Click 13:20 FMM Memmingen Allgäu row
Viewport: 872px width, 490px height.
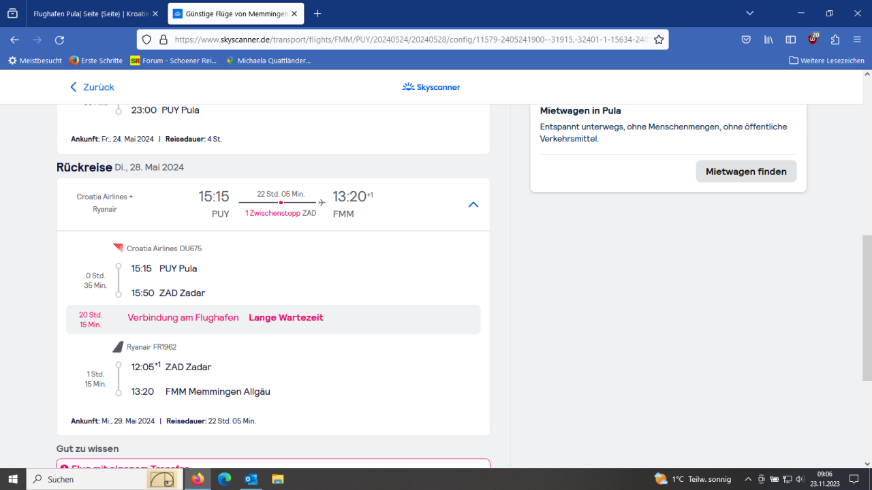201,392
